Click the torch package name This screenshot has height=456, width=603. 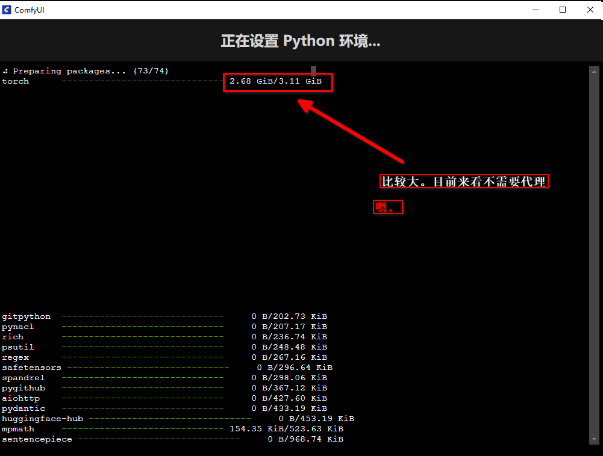[x=16, y=81]
